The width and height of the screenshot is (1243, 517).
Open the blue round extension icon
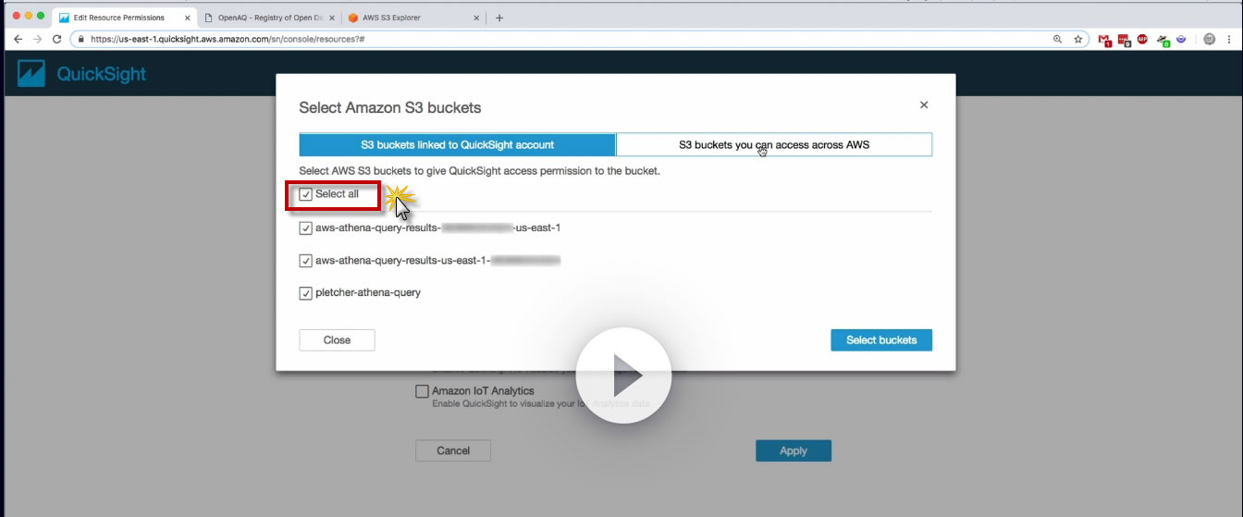pos(1181,40)
